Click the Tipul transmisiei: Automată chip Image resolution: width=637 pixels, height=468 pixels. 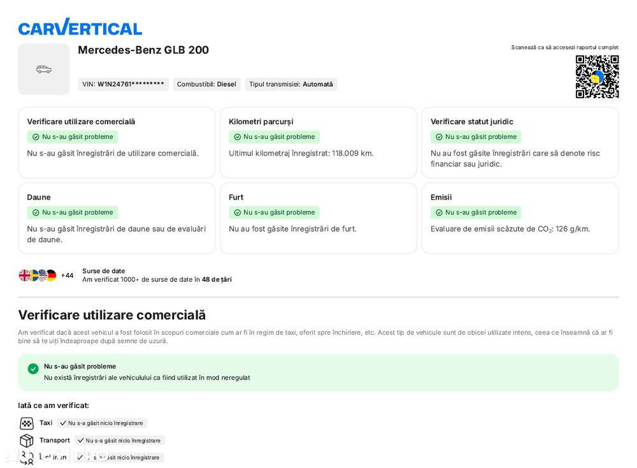tap(291, 84)
